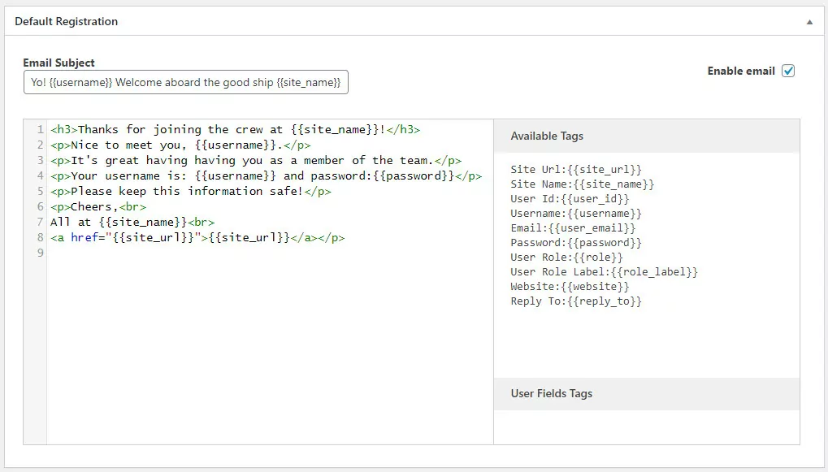This screenshot has width=828, height=472.
Task: Click the Email Subject input field
Action: (186, 82)
